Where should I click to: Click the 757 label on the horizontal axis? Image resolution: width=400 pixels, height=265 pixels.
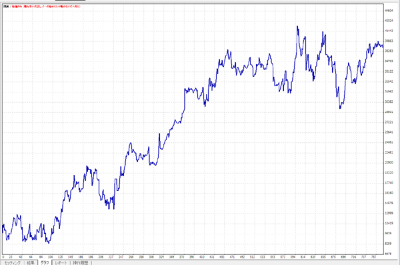374,257
